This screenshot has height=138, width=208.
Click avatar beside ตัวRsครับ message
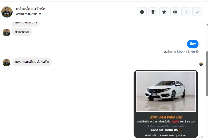tap(6, 32)
